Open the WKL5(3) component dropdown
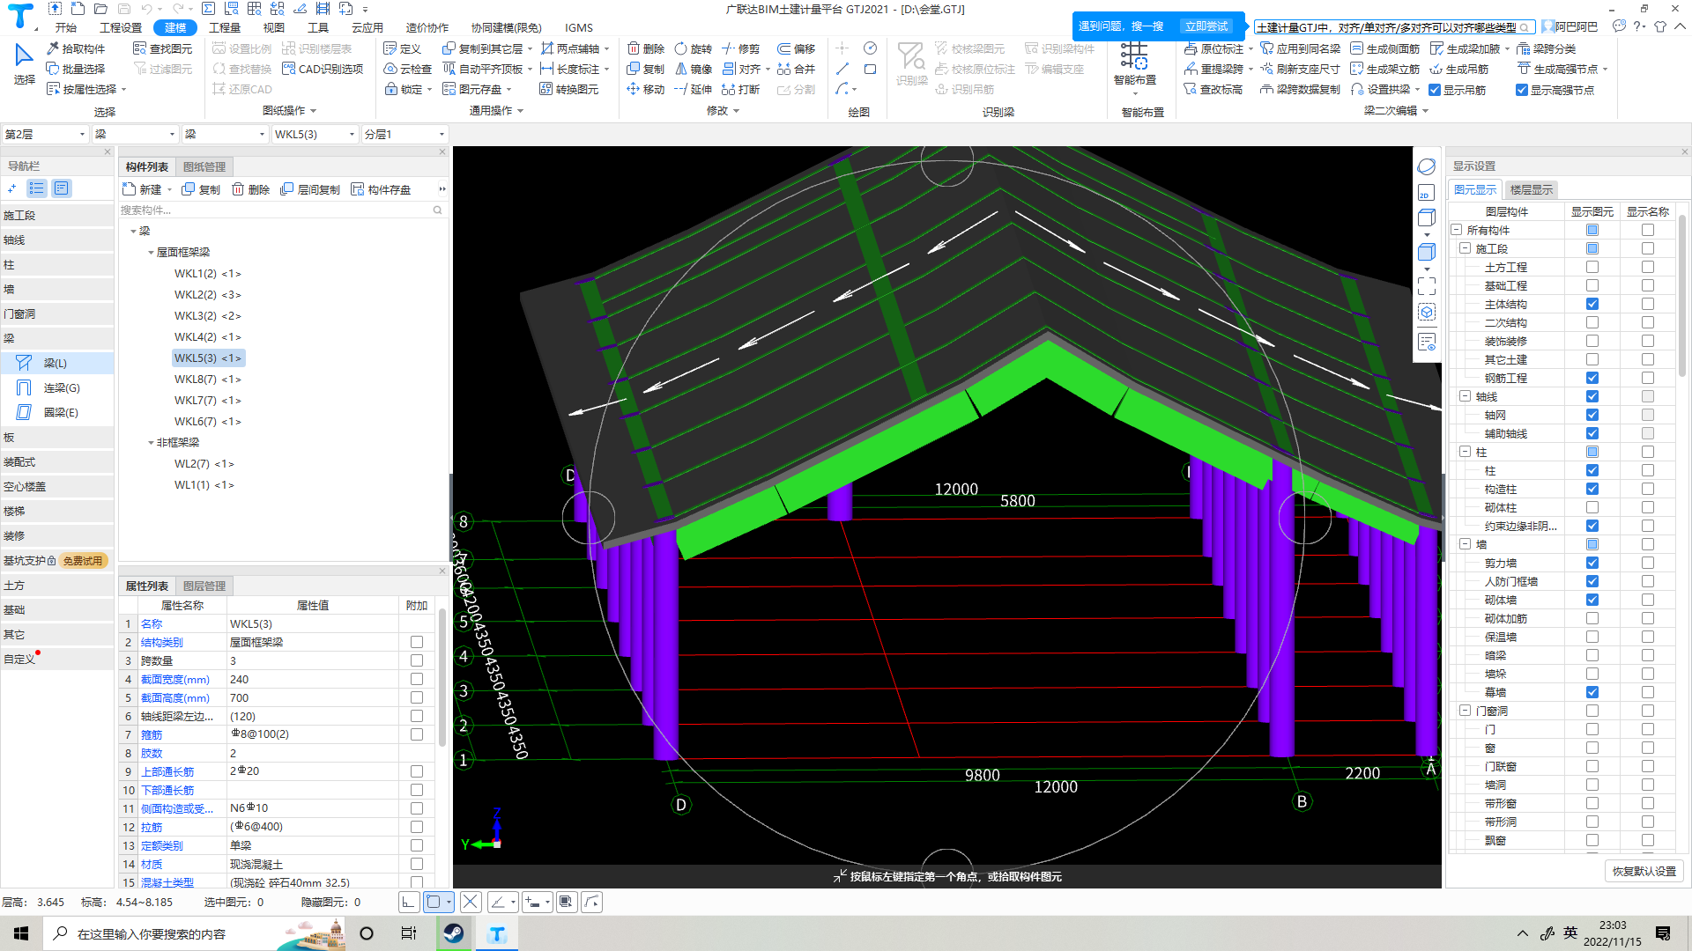This screenshot has width=1692, height=951. (x=314, y=134)
